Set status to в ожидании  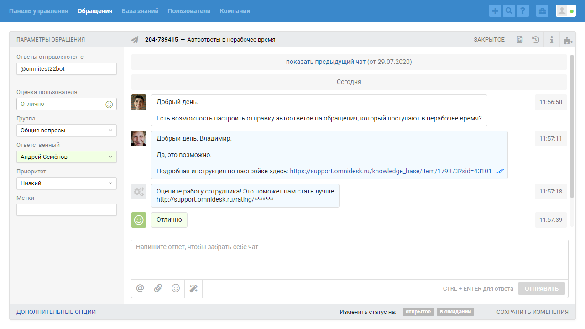tap(455, 312)
